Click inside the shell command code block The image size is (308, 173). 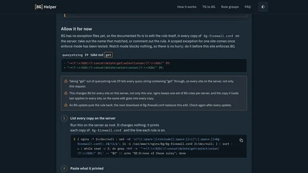pyautogui.click(x=158, y=146)
